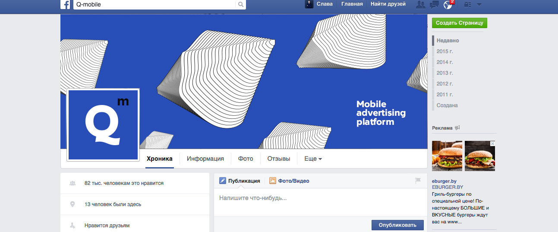
Task: Select the Фото/Видео composer tab
Action: click(x=289, y=181)
